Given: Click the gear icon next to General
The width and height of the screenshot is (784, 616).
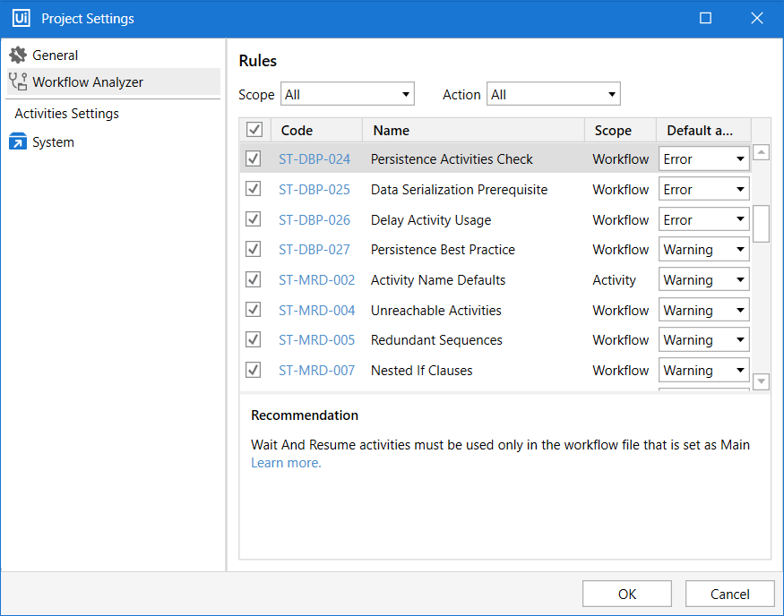Looking at the screenshot, I should tap(16, 54).
